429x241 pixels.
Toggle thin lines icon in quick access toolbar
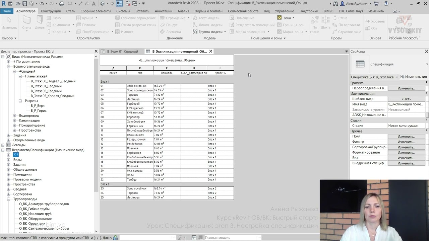click(119, 4)
